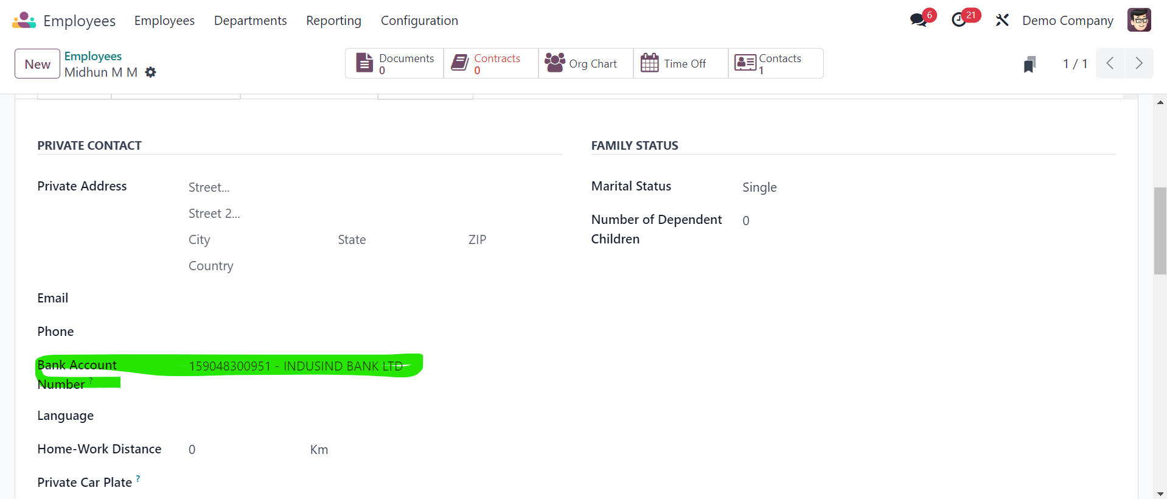The image size is (1167, 499).
Task: Open the conversations chat icon
Action: coord(919,20)
